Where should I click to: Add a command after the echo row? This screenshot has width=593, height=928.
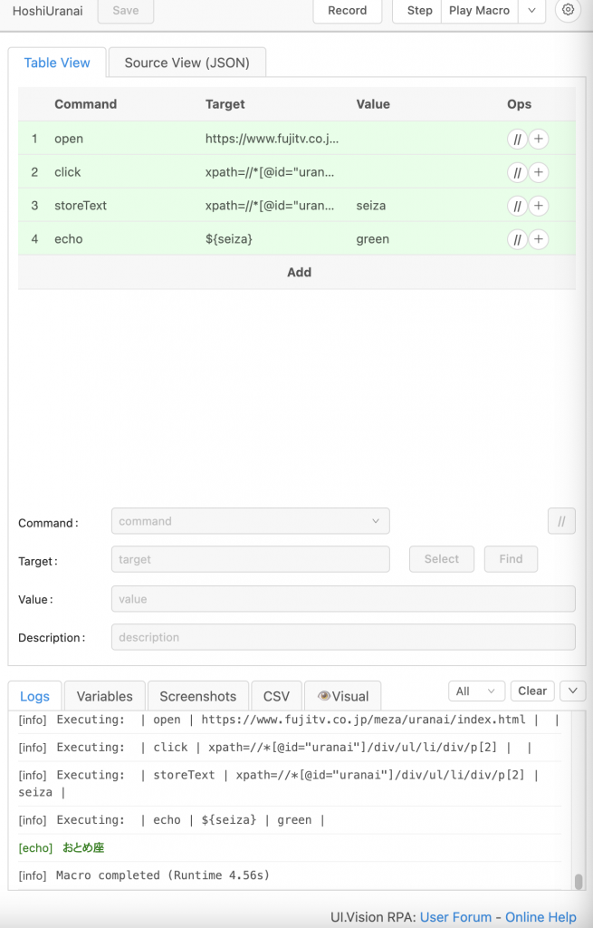(x=539, y=239)
